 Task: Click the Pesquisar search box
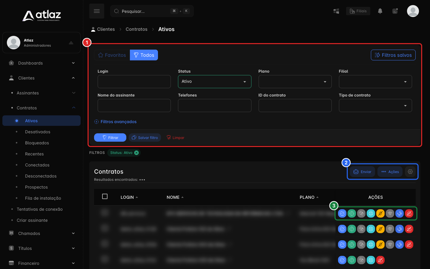point(152,11)
